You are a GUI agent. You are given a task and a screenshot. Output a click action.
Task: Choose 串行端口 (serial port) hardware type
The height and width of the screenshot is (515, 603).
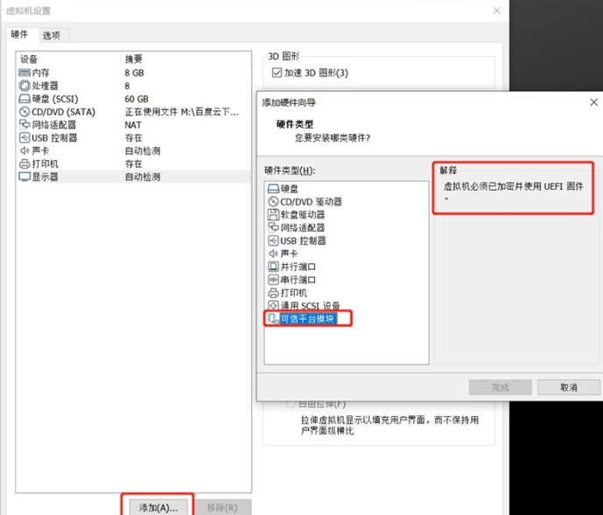point(298,280)
